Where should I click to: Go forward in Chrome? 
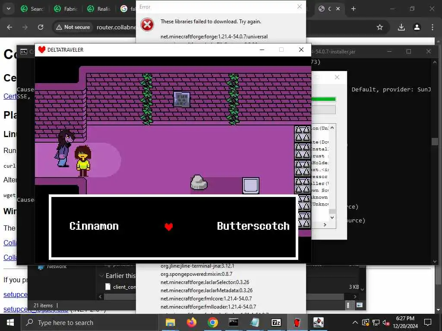point(25,27)
